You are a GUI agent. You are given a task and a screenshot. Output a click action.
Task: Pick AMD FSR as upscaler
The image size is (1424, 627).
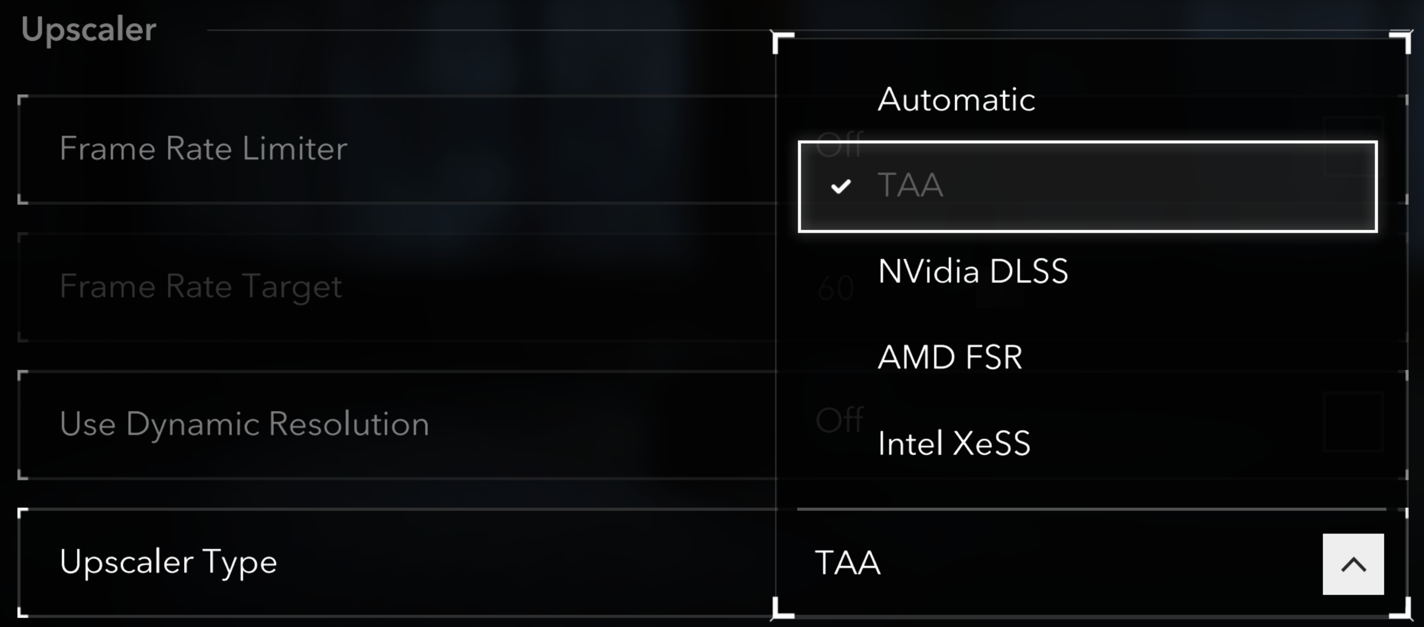pyautogui.click(x=949, y=357)
